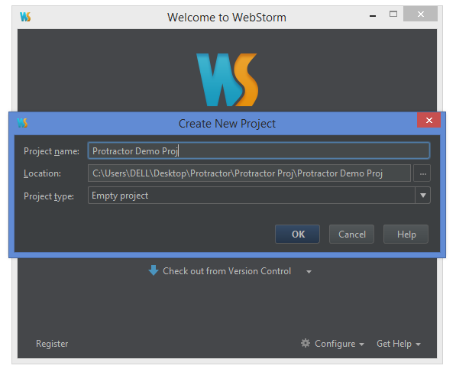This screenshot has width=456, height=372.
Task: Open Help for the new project dialog
Action: (406, 235)
